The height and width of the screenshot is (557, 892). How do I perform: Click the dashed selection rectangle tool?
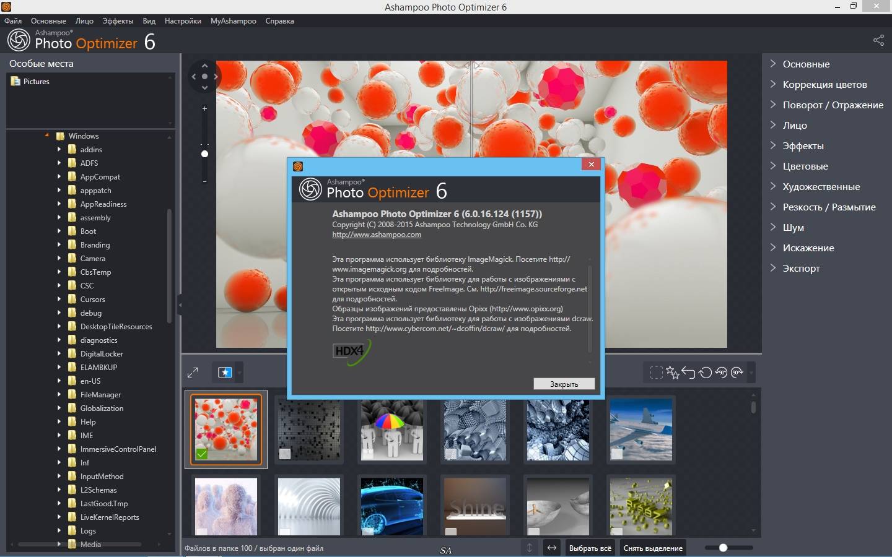656,373
